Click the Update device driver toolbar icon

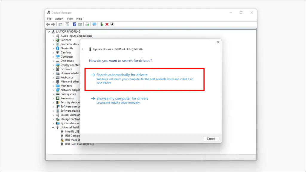[x=102, y=24]
